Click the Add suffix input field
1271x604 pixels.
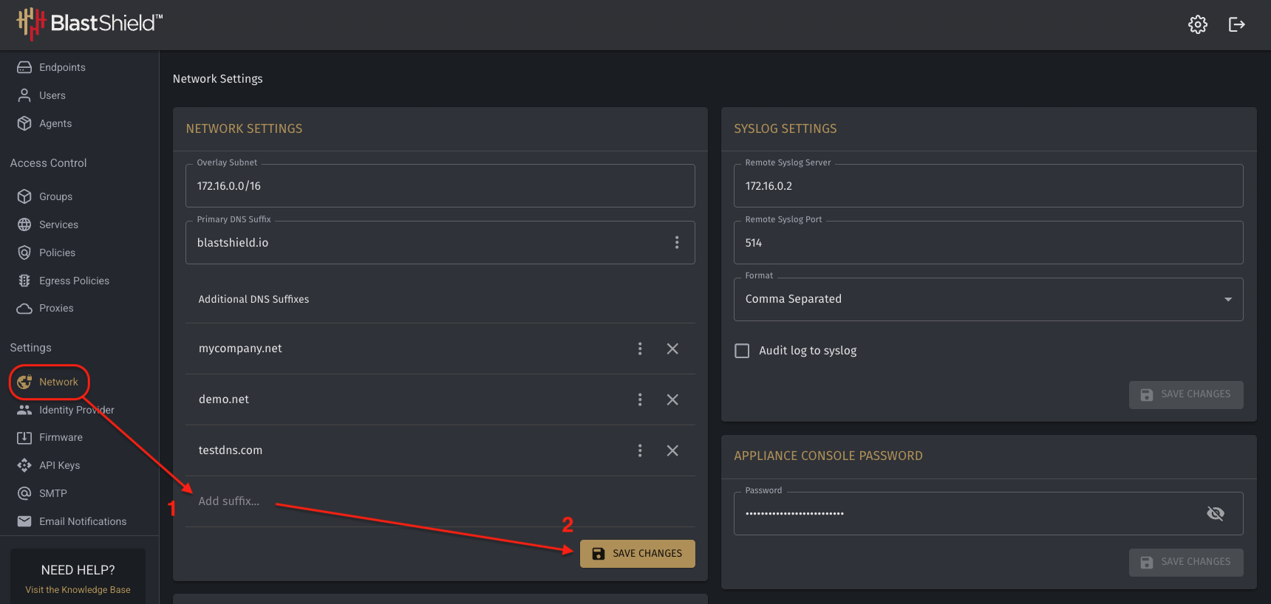[x=440, y=501]
